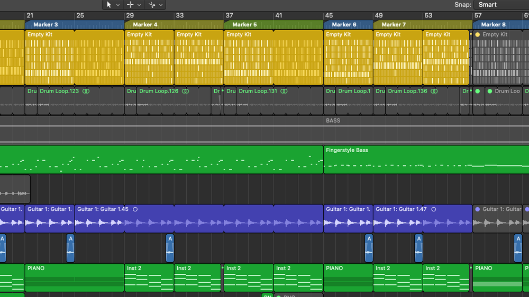The image size is (529, 297).
Task: Open the Pointer tool dropdown chevron
Action: tap(118, 5)
